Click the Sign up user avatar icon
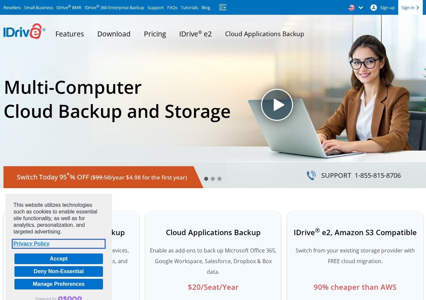The width and height of the screenshot is (426, 300). click(374, 7)
